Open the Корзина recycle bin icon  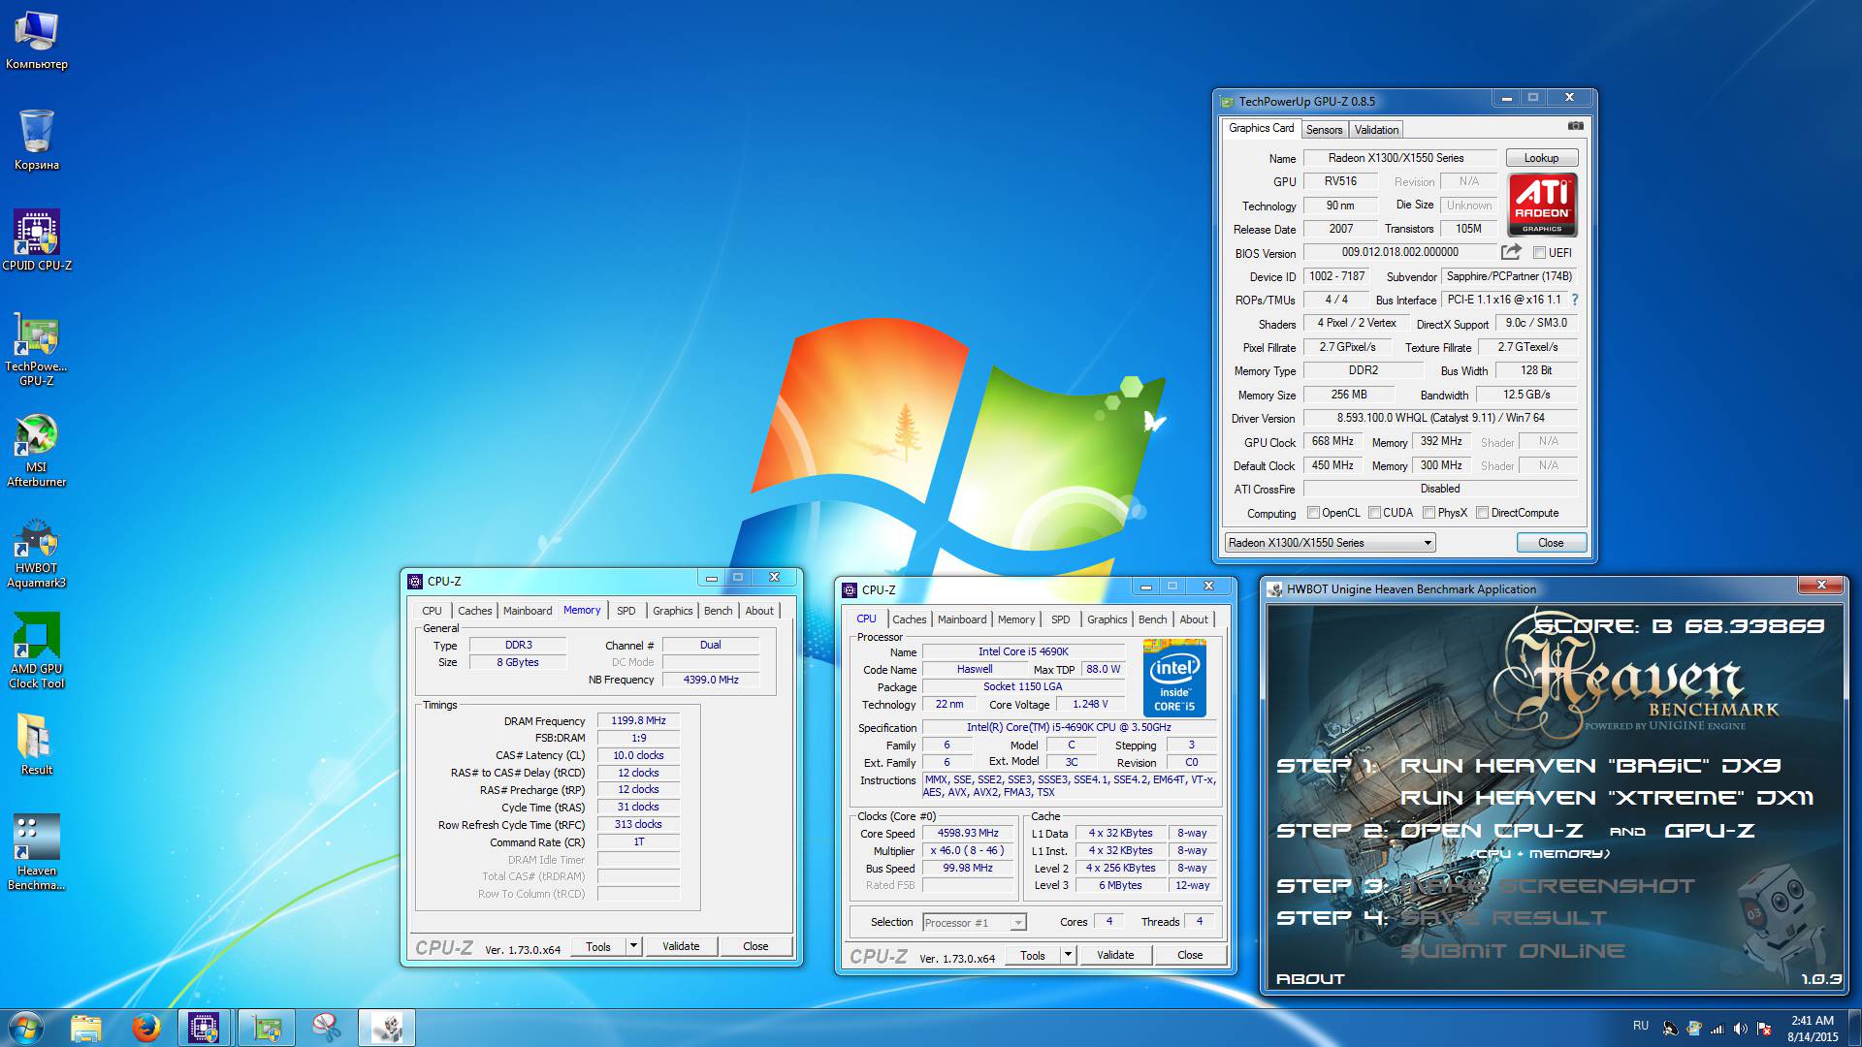point(37,140)
